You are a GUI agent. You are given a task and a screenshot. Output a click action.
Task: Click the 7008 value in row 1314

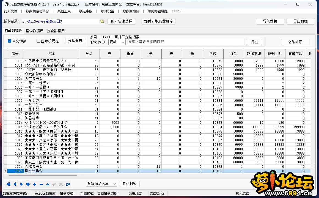(110, 122)
